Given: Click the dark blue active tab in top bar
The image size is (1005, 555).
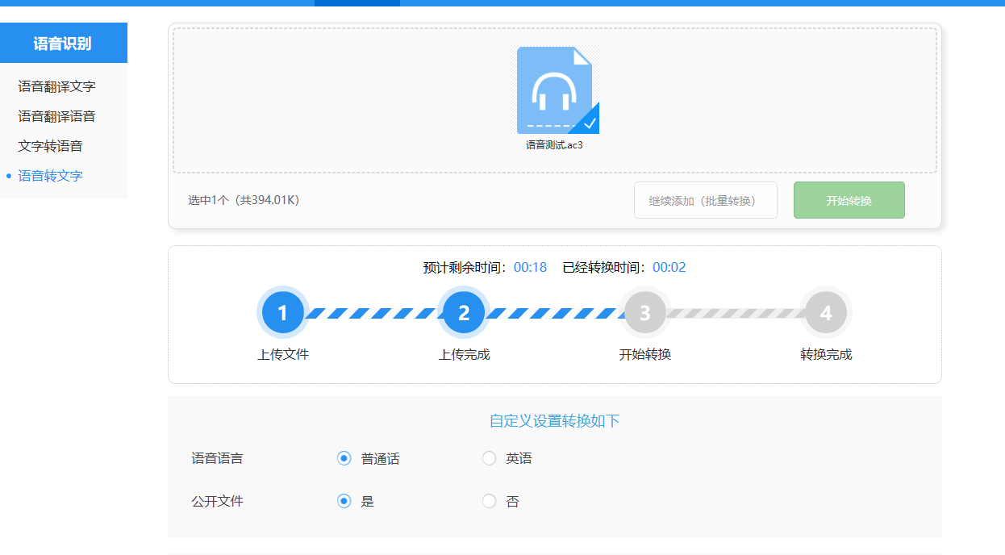Looking at the screenshot, I should [x=357, y=3].
